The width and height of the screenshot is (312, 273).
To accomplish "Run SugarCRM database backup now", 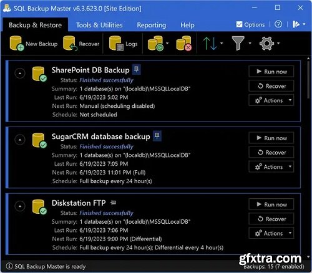I will click(x=271, y=138).
